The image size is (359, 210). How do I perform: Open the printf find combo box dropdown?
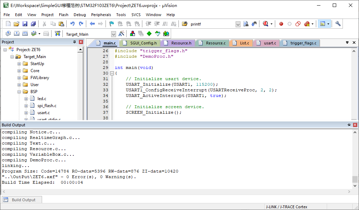(238, 24)
